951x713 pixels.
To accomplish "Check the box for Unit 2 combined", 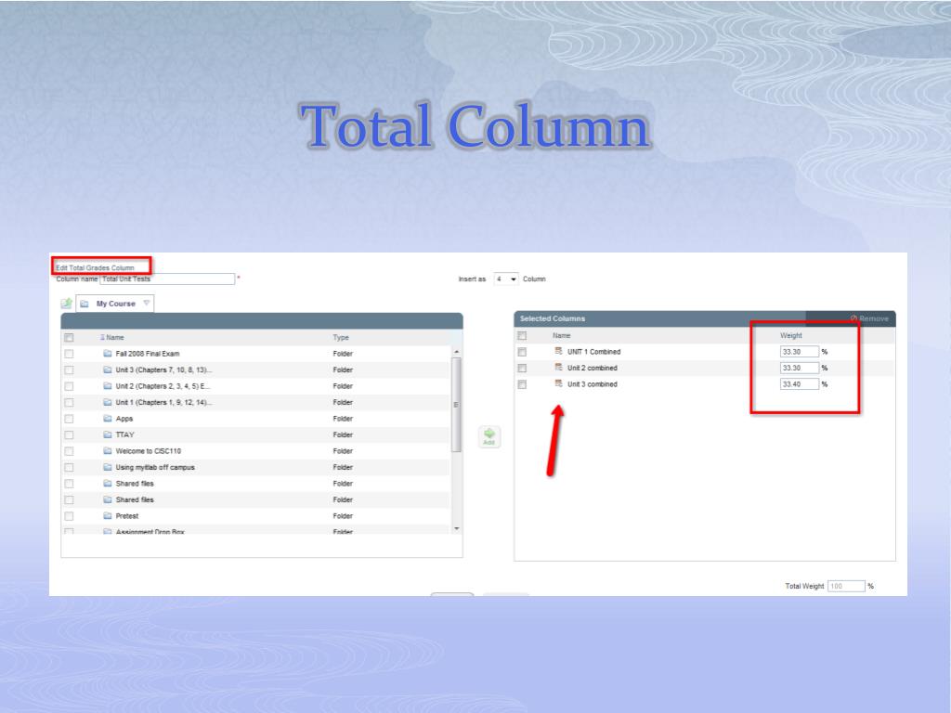I will pos(522,369).
